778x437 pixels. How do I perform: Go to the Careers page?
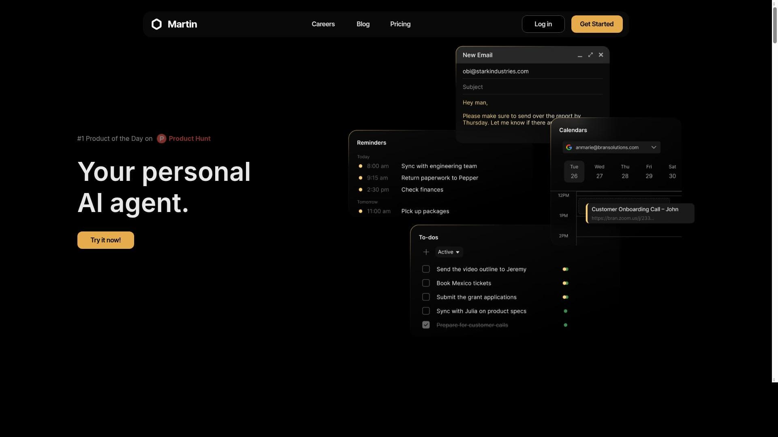click(323, 24)
